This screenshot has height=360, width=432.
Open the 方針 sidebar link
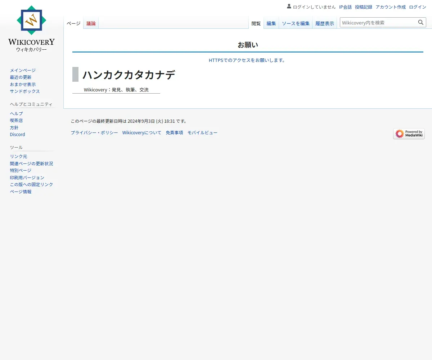pyautogui.click(x=14, y=127)
